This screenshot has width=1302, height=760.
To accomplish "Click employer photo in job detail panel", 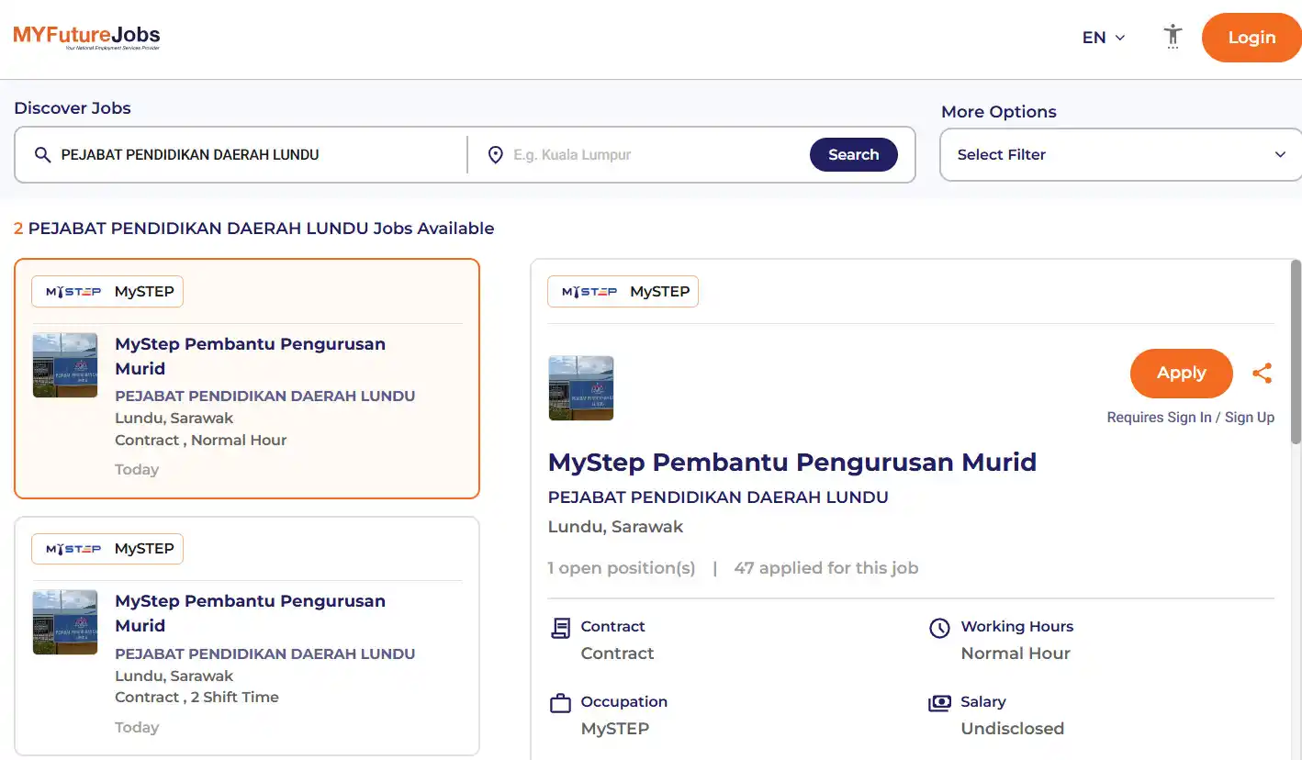I will pyautogui.click(x=581, y=388).
